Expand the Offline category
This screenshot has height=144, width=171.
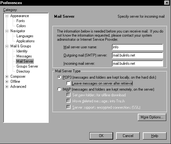click(7, 81)
